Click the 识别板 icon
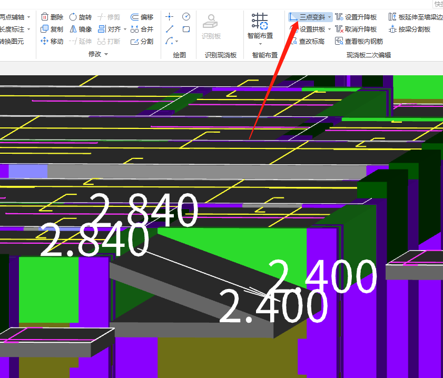 pos(211,22)
